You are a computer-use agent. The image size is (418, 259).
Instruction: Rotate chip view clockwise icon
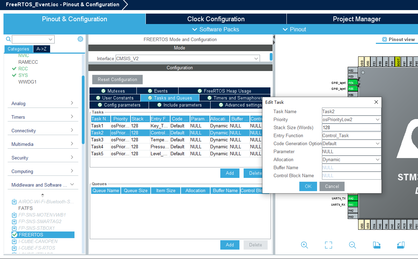click(x=377, y=245)
